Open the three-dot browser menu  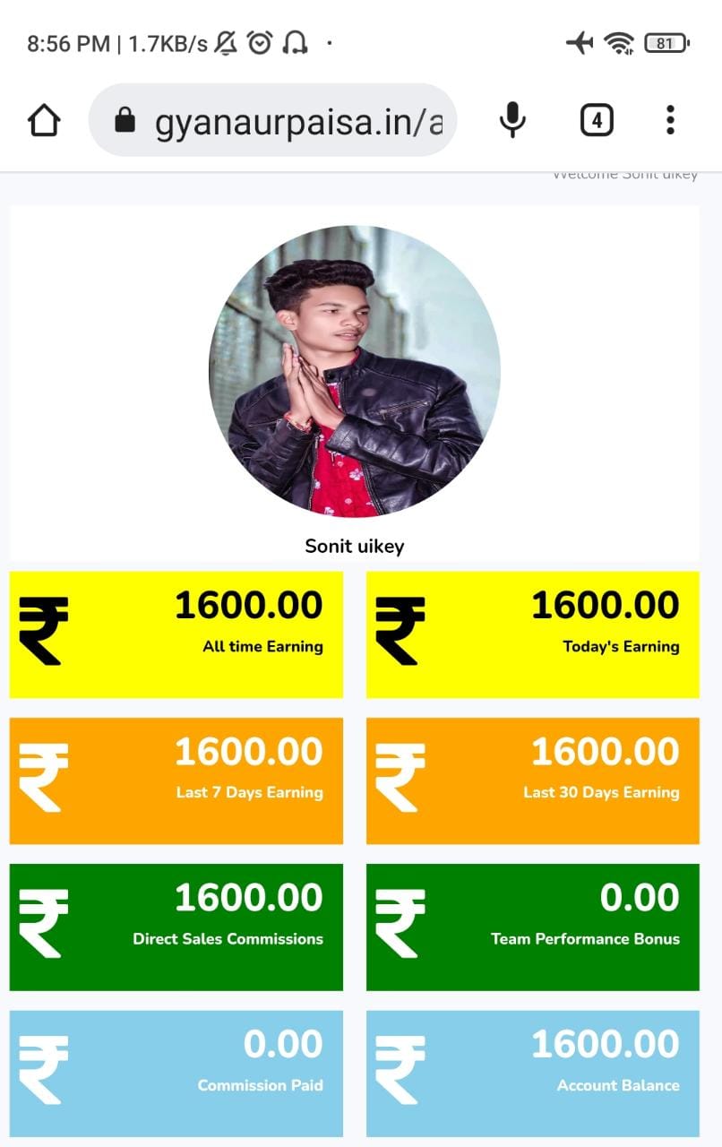pyautogui.click(x=670, y=120)
